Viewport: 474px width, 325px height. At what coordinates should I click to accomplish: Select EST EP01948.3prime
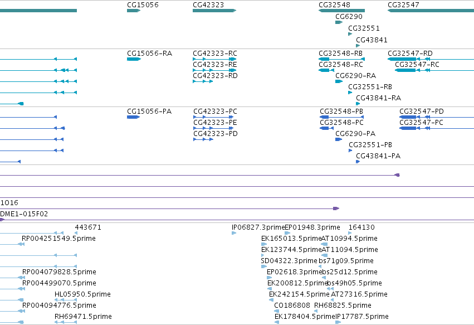312,227
